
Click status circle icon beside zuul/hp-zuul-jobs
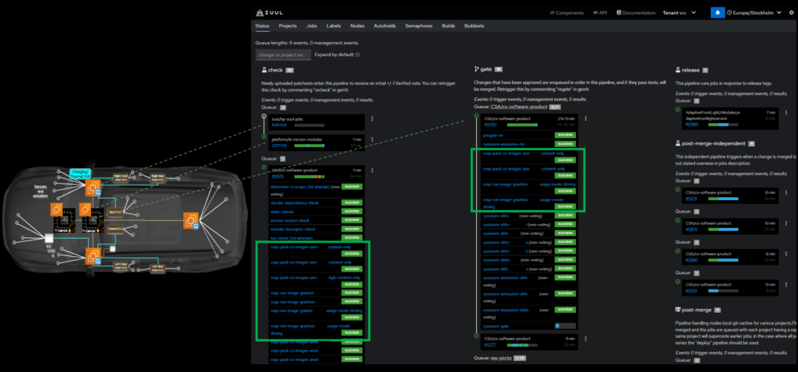point(263,117)
